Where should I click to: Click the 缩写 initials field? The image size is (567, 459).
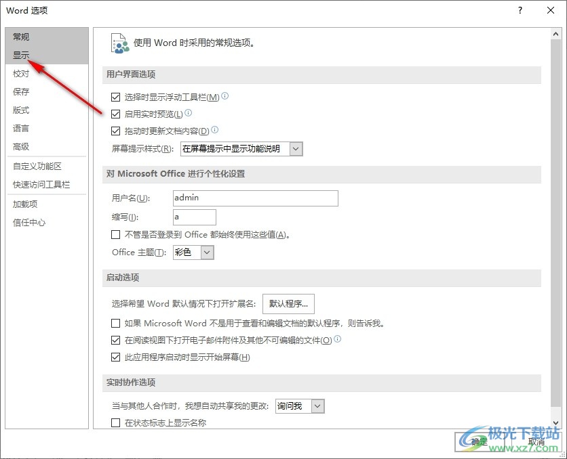(195, 217)
